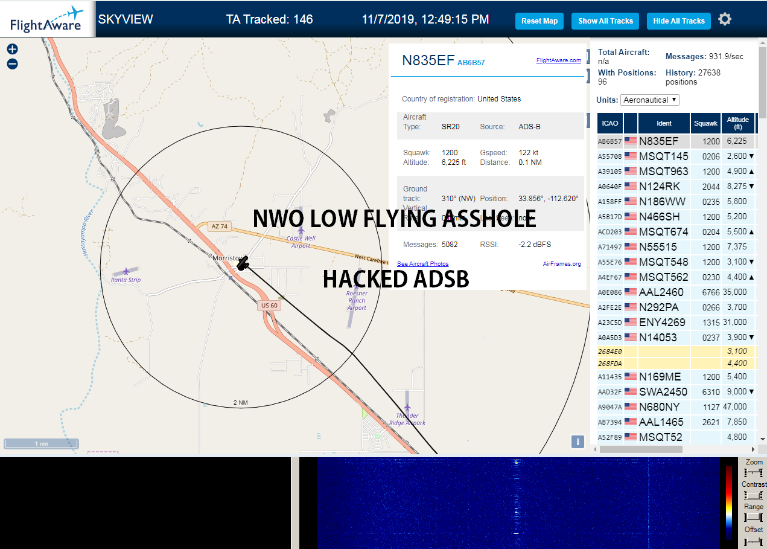Image resolution: width=767 pixels, height=549 pixels.
Task: Click left arrow of horizontal table scrollbar
Action: click(594, 449)
